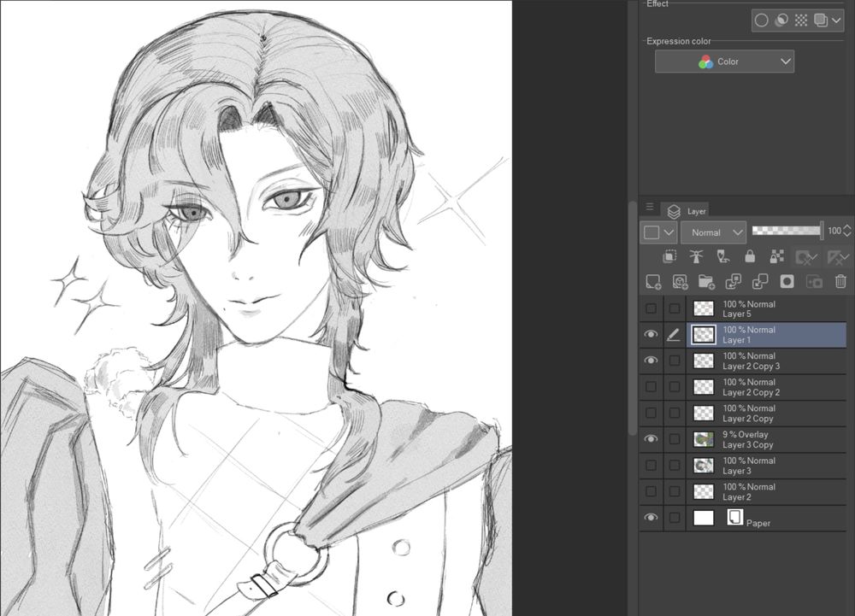Hide Layer 2 Copy 3 eye icon

coord(651,361)
